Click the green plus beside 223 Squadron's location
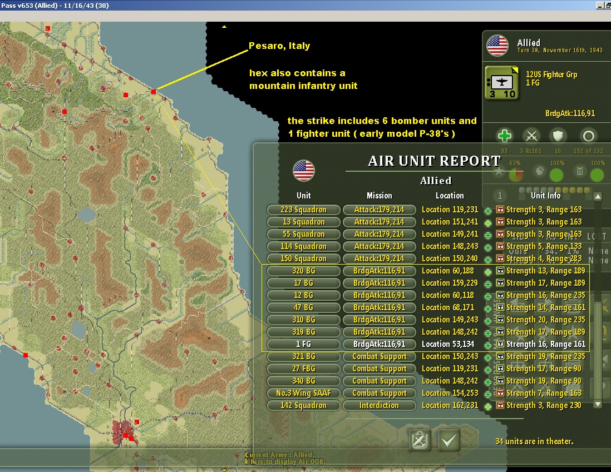 (487, 211)
